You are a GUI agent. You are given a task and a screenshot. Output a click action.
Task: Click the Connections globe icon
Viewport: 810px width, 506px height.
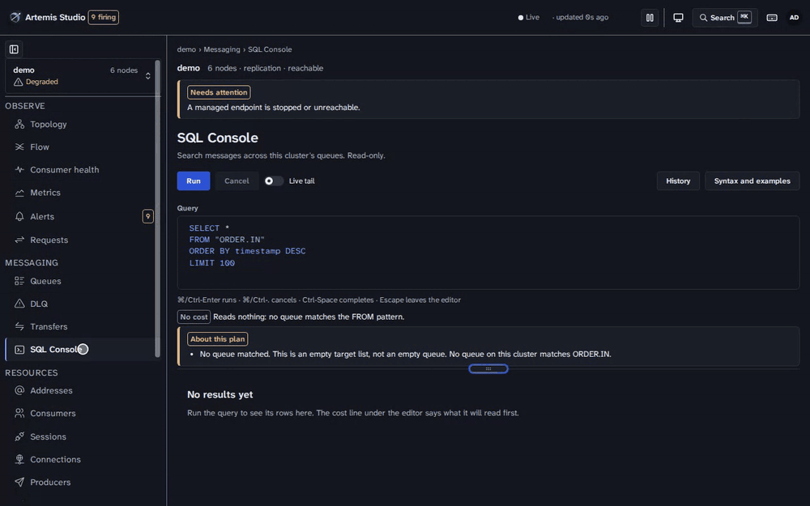click(x=19, y=460)
